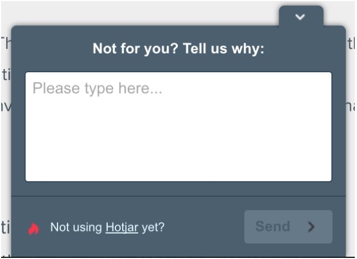This screenshot has width=357, height=259.
Task: Click the red flame beside "Not using"
Action: pyautogui.click(x=34, y=228)
